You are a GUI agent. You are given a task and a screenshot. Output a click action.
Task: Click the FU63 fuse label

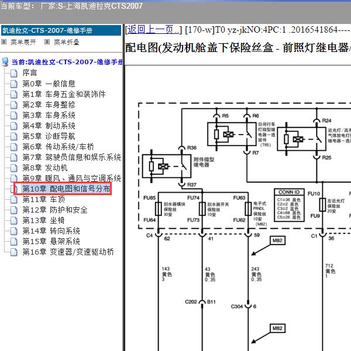click(239, 197)
